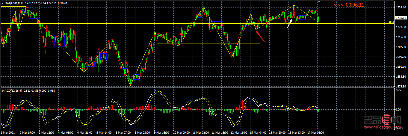
Task: Click the 9 Mar 16:00 time label
Action: (161, 132)
